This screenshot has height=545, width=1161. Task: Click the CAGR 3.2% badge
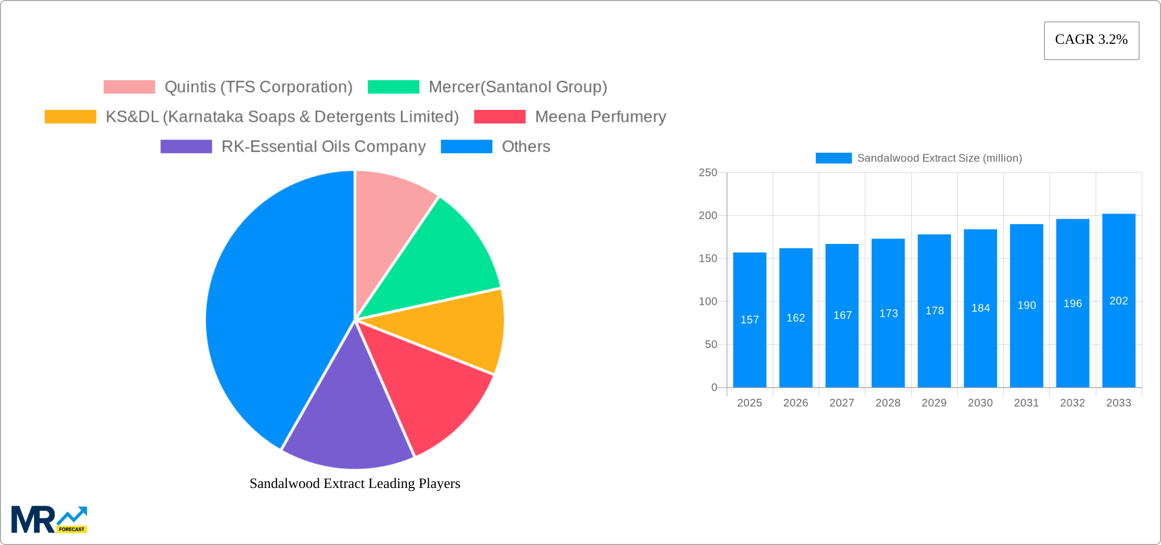coord(1091,40)
